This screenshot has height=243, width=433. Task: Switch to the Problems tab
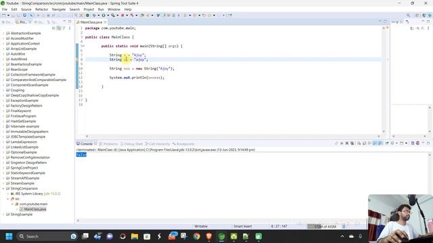pos(108,144)
